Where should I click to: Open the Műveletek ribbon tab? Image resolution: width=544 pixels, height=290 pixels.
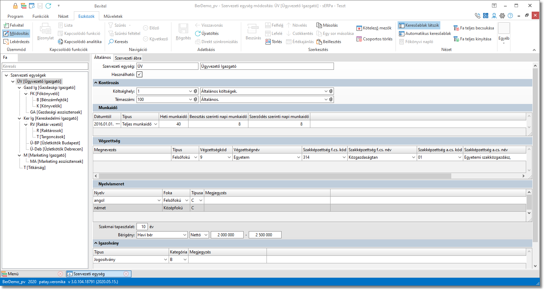[x=113, y=16]
